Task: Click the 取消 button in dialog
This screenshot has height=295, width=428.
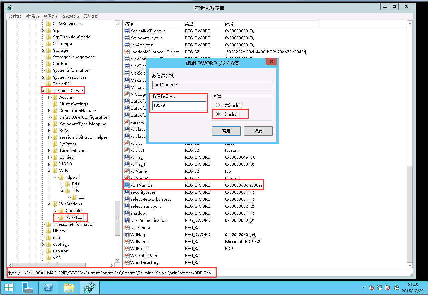Action: click(x=258, y=131)
